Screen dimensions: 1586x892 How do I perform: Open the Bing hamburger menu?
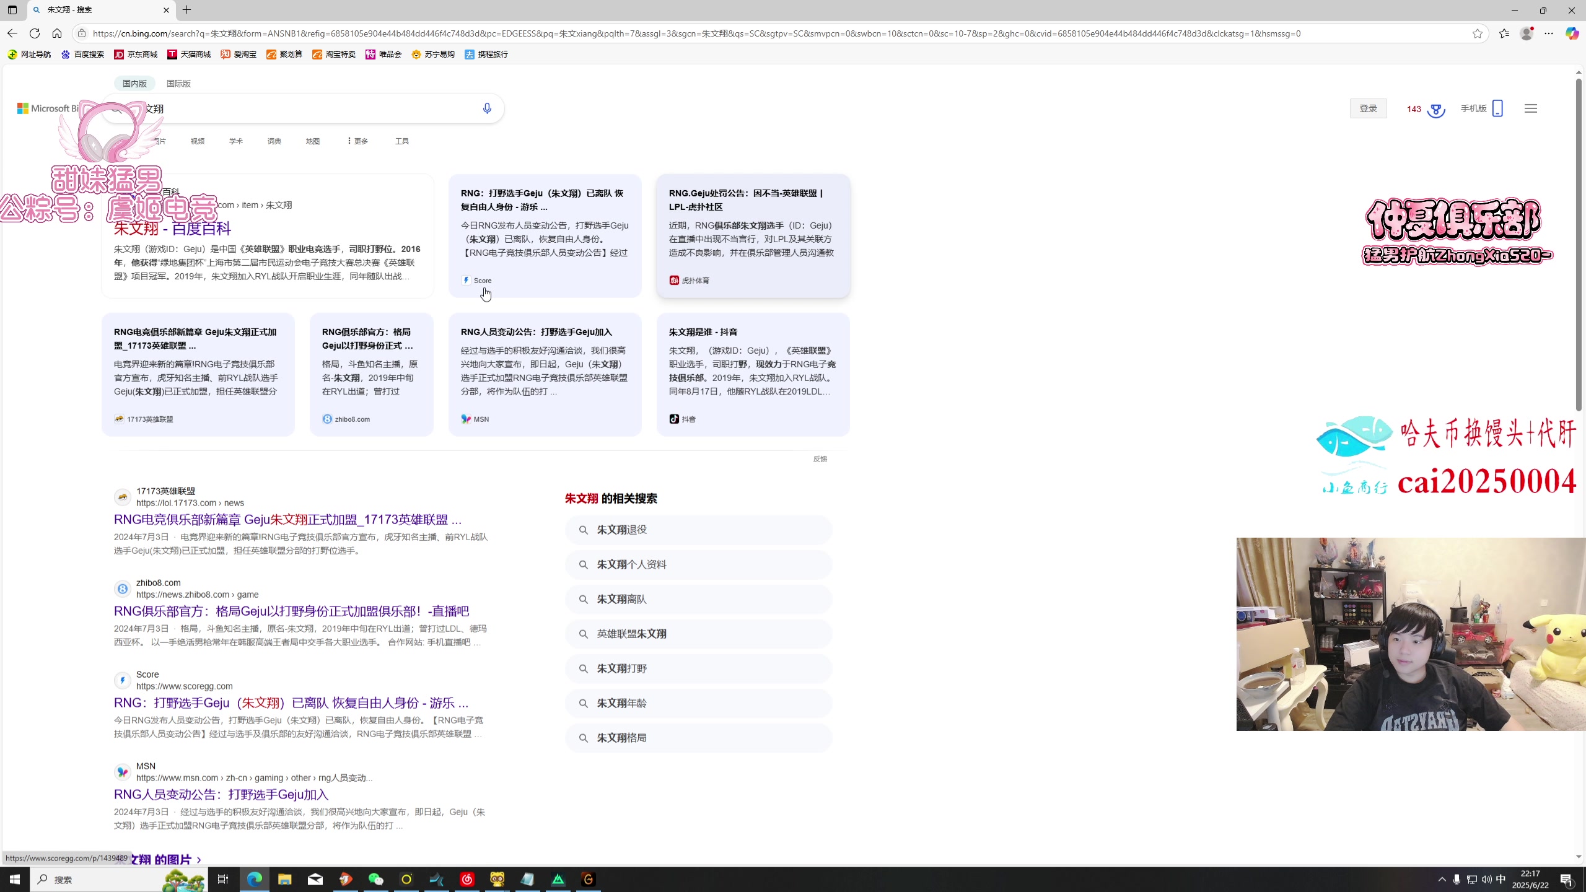coord(1531,108)
